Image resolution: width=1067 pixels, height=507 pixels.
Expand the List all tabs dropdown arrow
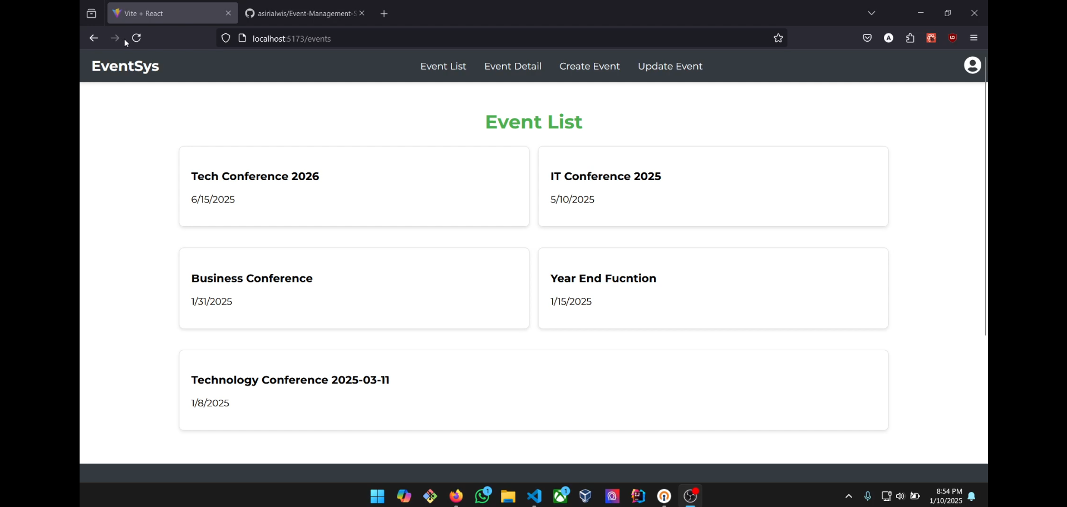coord(872,13)
